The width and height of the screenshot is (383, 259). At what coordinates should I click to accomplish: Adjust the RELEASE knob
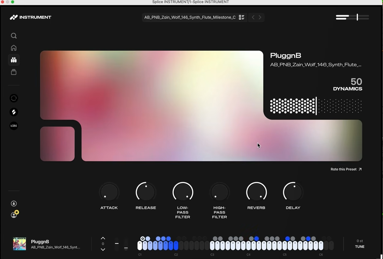coord(146,192)
